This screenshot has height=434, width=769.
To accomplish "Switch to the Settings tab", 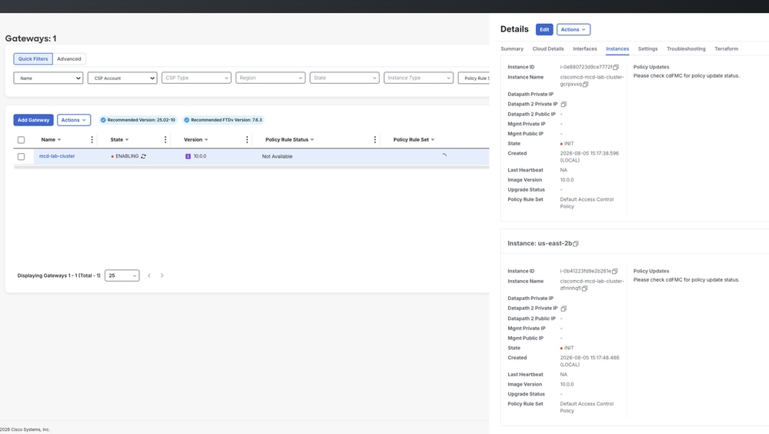I will (647, 48).
